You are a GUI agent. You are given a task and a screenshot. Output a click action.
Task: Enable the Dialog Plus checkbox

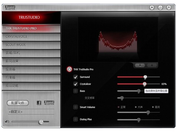[x=76, y=119]
